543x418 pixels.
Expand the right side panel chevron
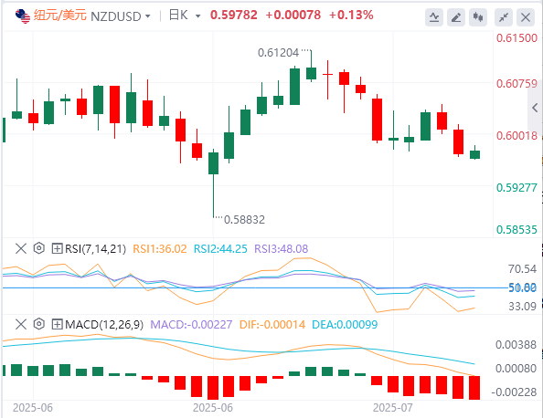click(535, 108)
